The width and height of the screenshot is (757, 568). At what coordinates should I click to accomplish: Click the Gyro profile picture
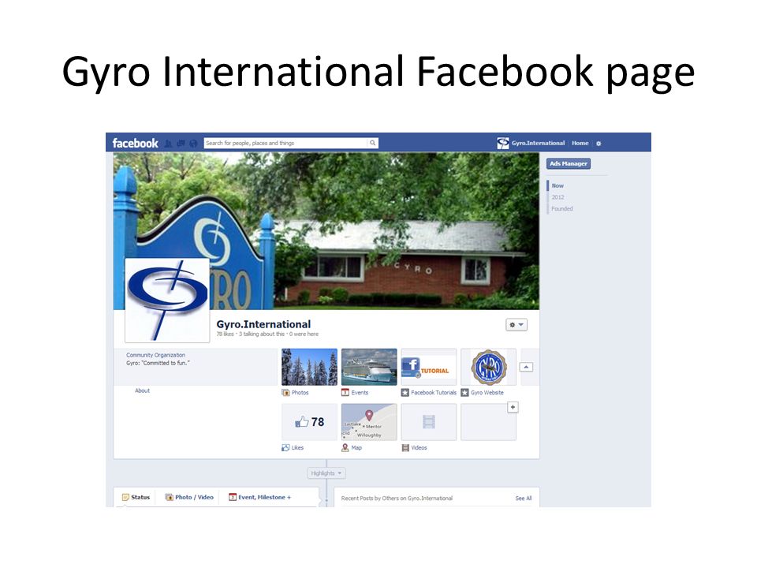click(167, 300)
